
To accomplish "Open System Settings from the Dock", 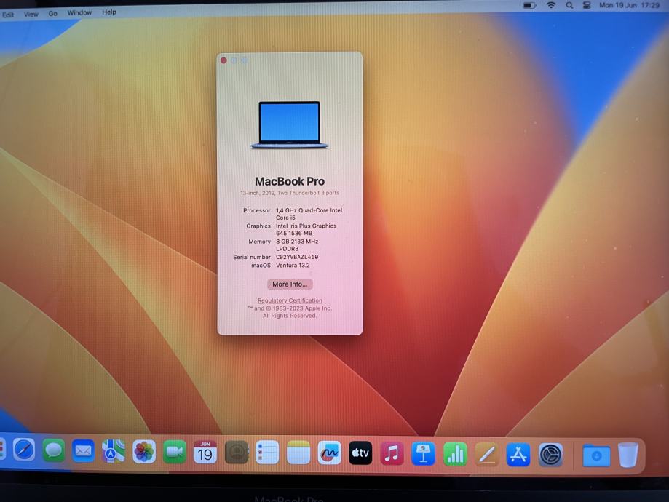I will click(550, 455).
